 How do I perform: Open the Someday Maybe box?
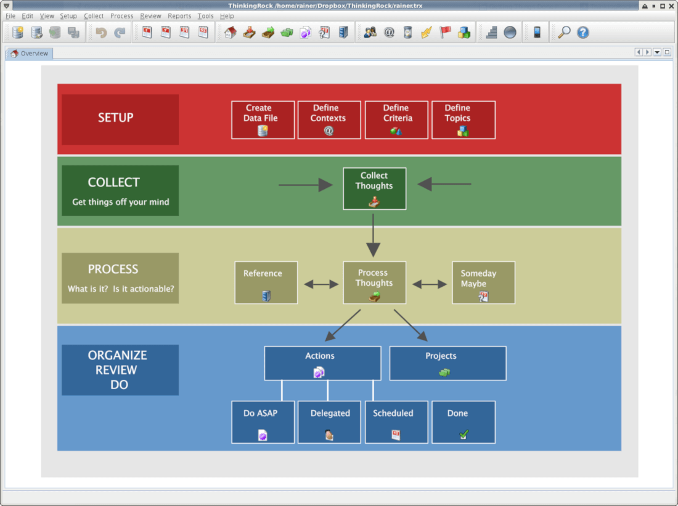pos(483,283)
